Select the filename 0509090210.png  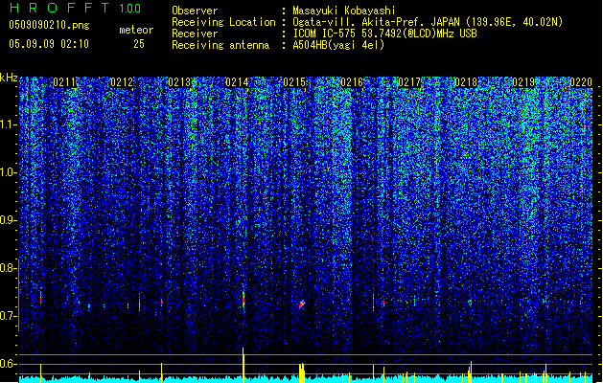(49, 25)
